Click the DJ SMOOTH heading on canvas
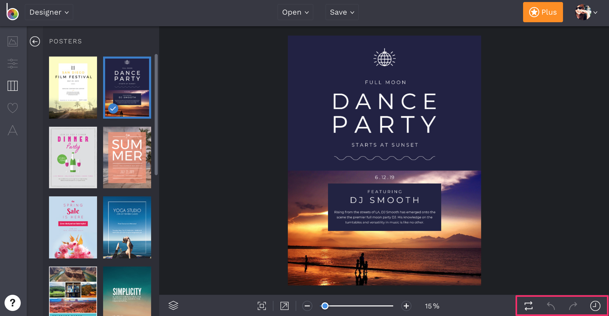Viewport: 609px width, 316px height. click(385, 200)
